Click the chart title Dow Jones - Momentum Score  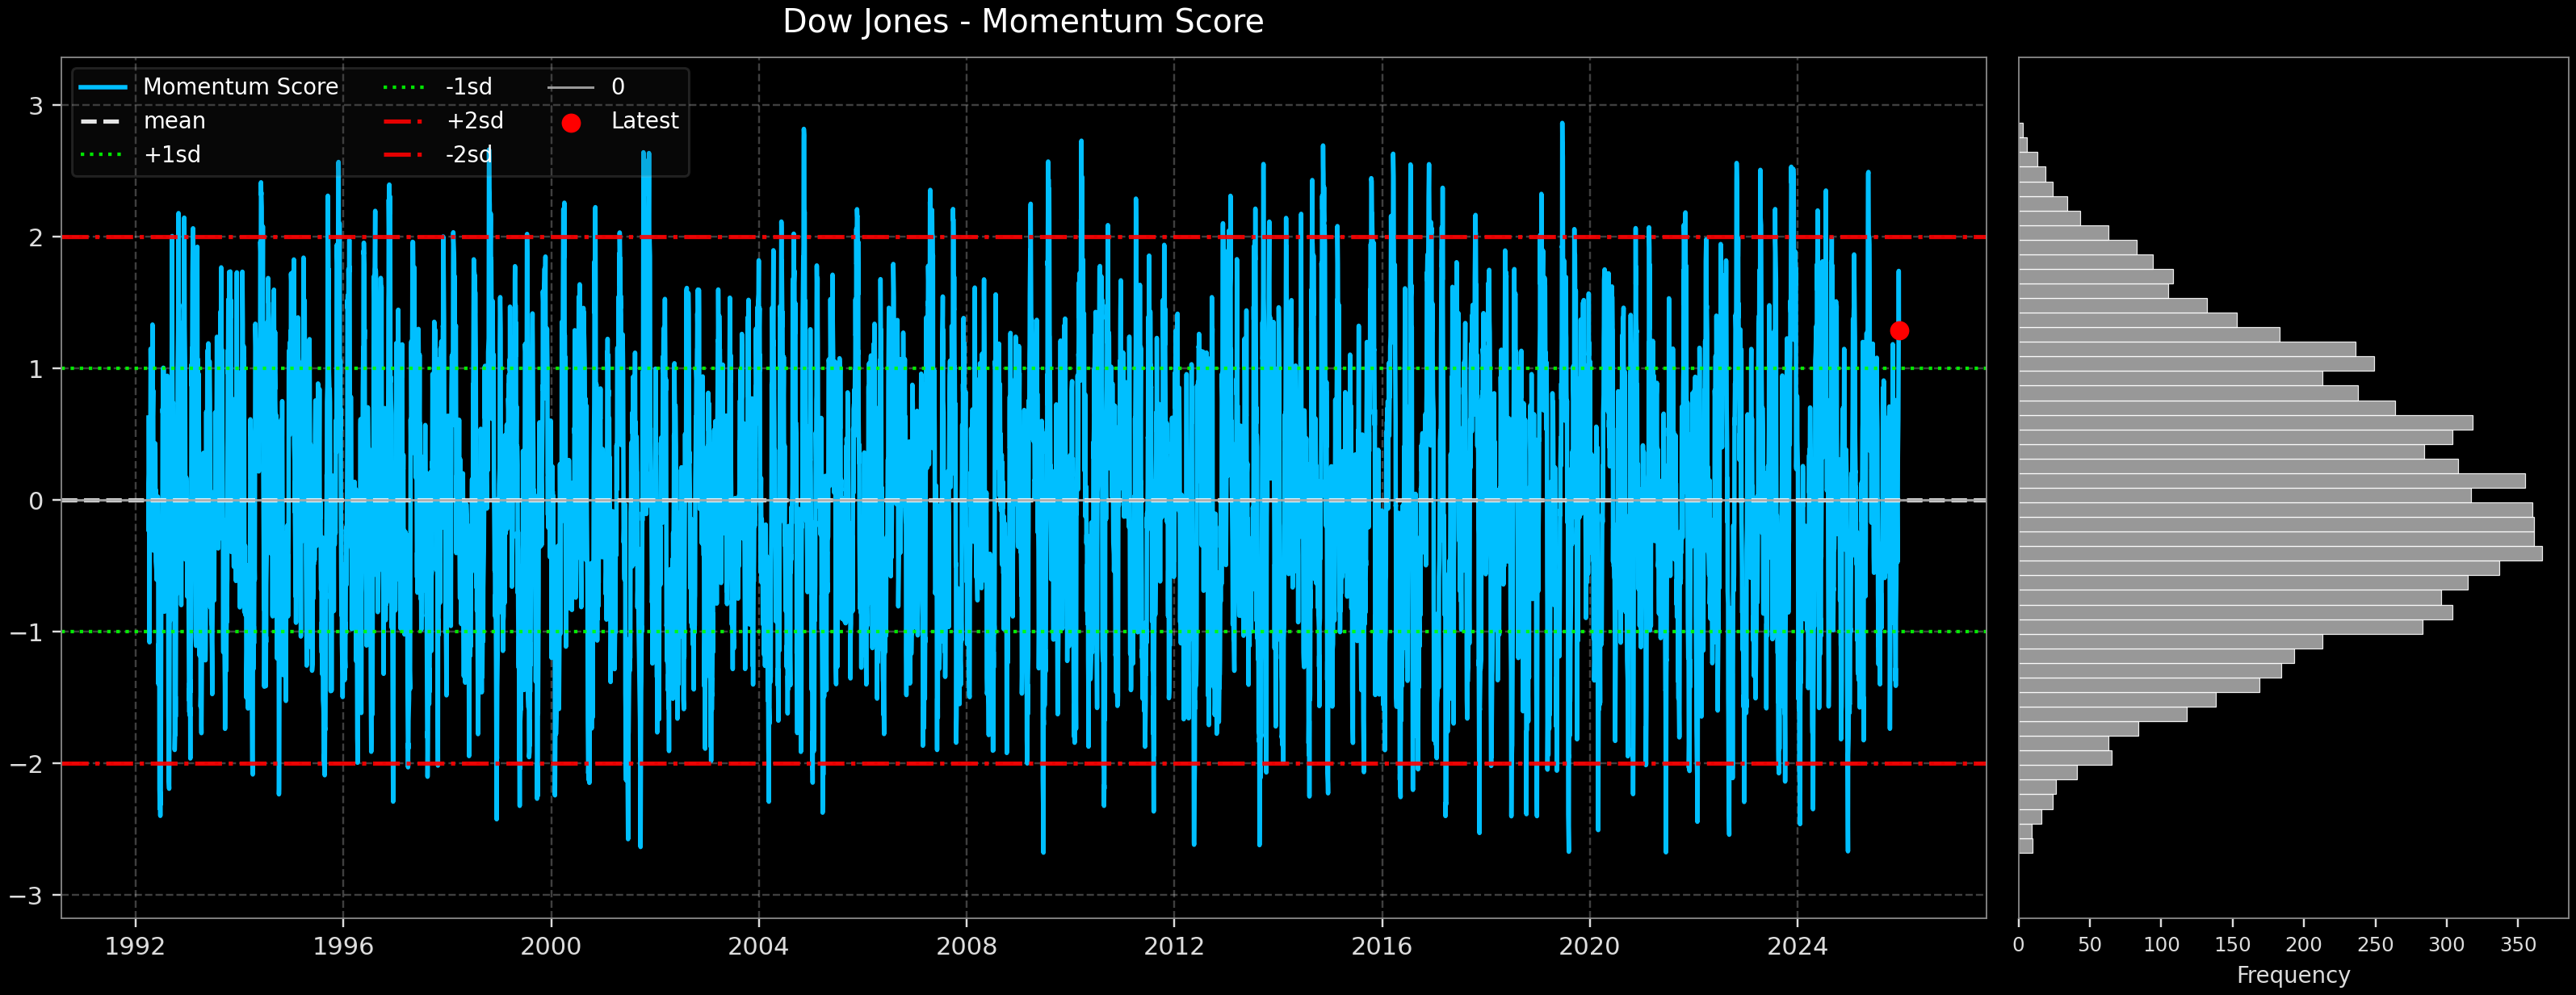(1022, 22)
